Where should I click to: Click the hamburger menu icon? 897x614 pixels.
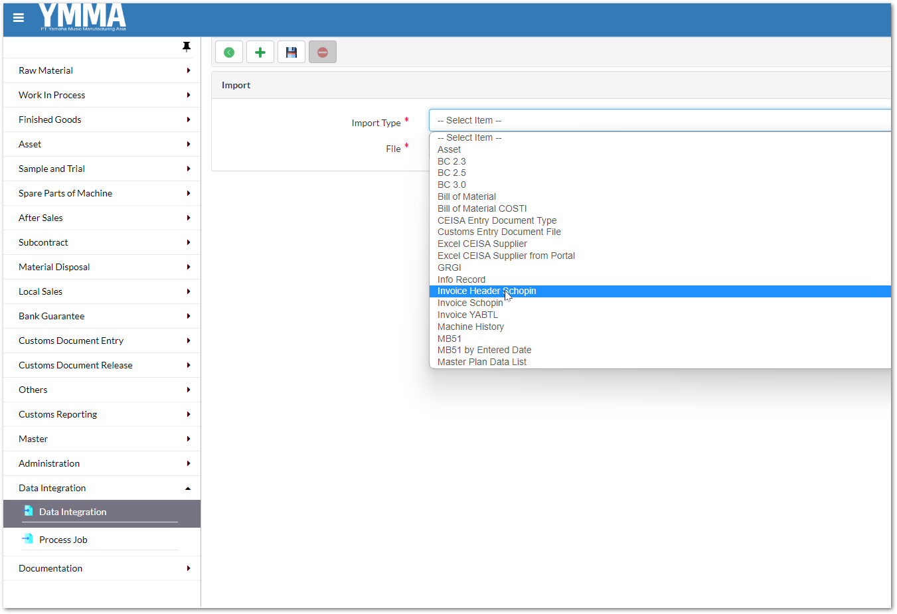click(19, 18)
